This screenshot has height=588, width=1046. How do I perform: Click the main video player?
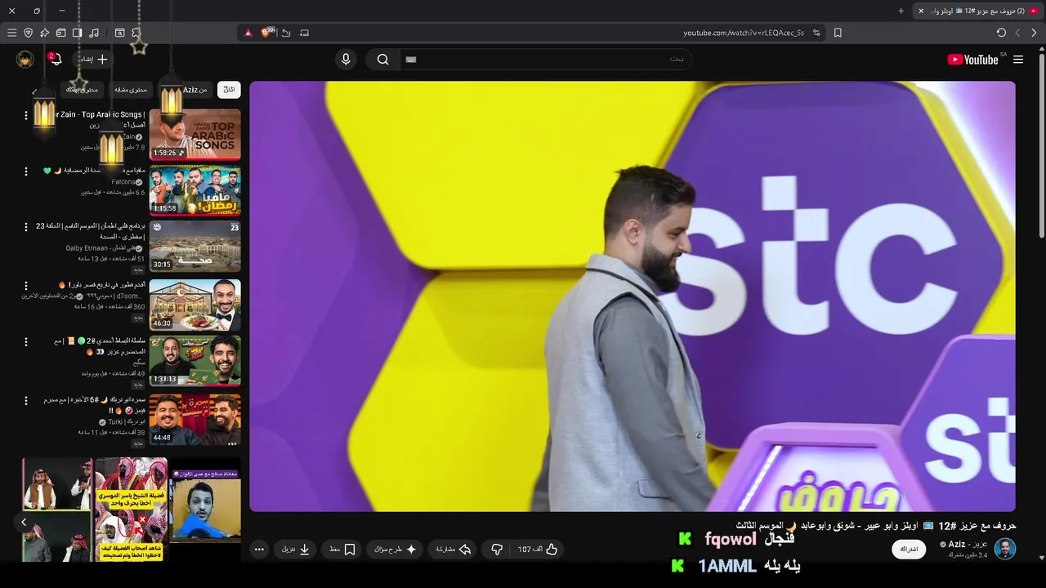pyautogui.click(x=633, y=296)
